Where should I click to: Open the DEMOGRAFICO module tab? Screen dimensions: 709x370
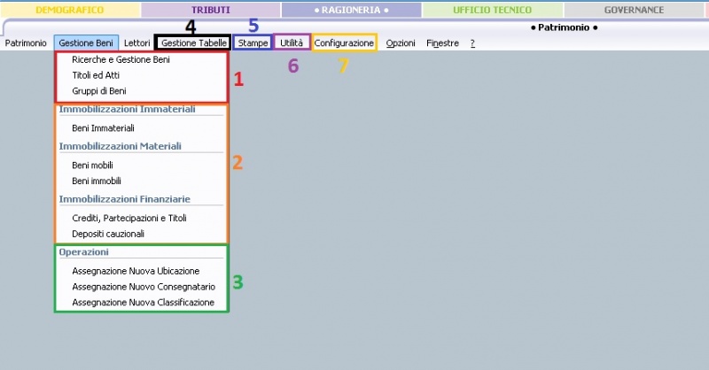pyautogui.click(x=70, y=10)
